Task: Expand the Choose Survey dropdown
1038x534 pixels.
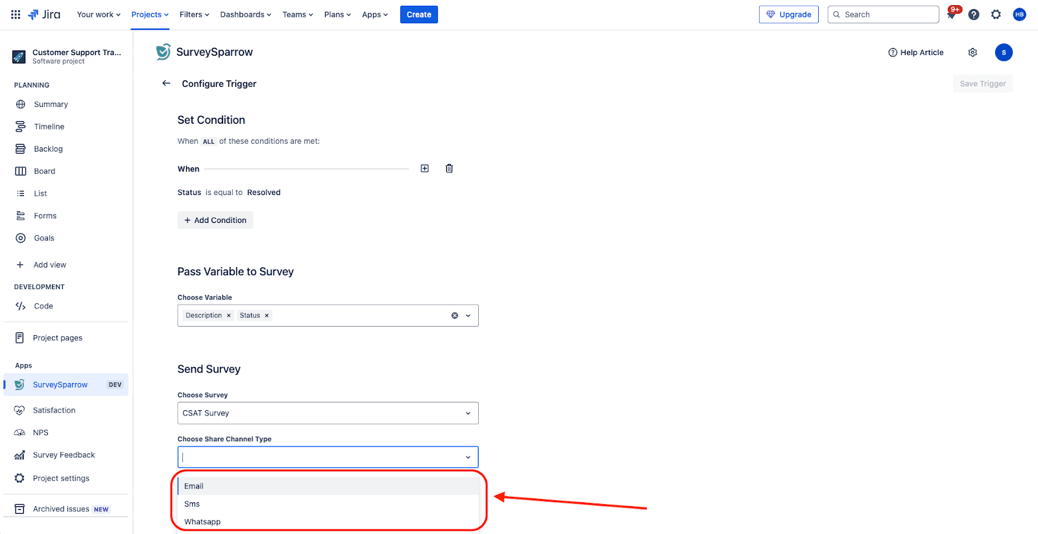Action: [468, 413]
